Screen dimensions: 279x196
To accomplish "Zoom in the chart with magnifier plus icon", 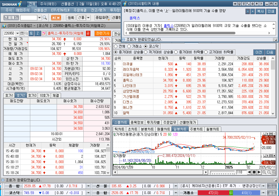I will [264, 172].
